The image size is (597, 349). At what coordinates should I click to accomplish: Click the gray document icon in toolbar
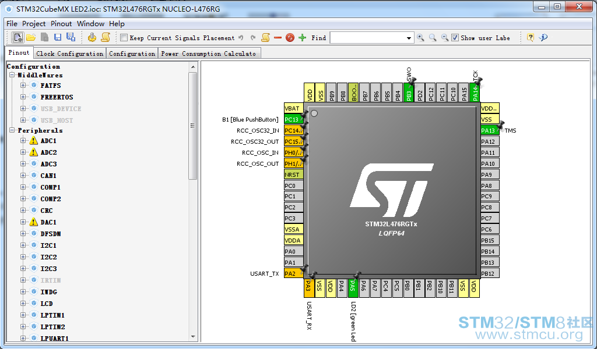click(x=44, y=37)
